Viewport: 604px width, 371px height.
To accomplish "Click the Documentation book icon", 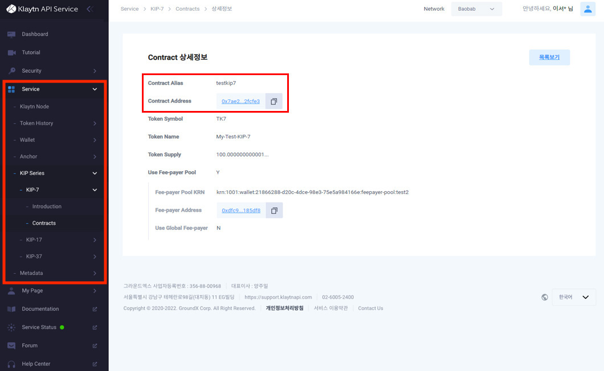I will coord(11,309).
